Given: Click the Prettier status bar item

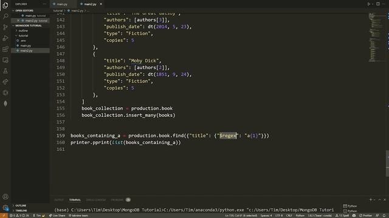Looking at the screenshot, I should coord(366,216).
